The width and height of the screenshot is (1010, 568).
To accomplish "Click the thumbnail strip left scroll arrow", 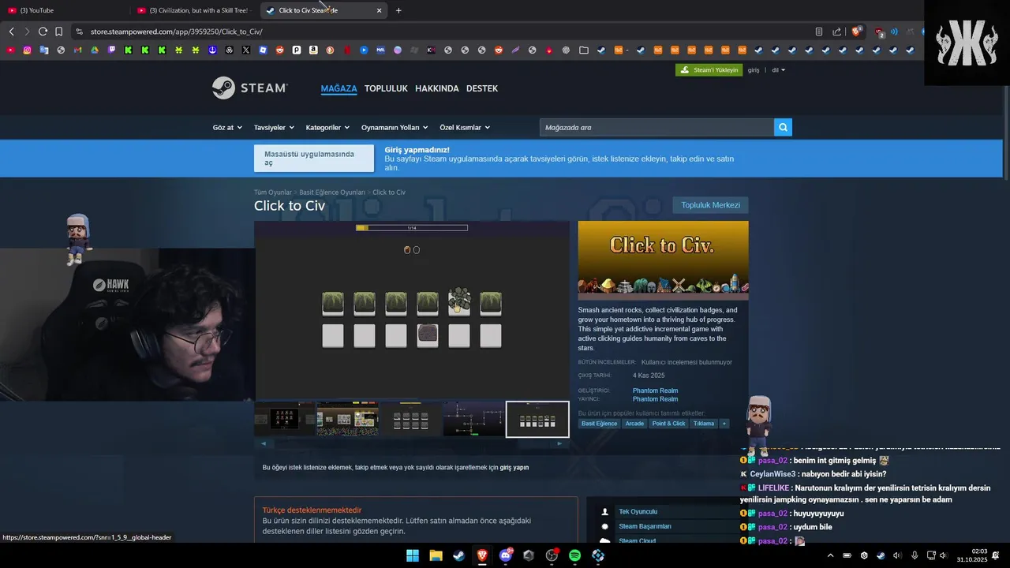I will click(263, 443).
